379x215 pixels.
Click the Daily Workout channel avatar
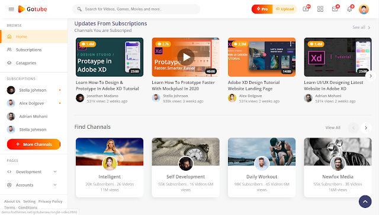262,164
